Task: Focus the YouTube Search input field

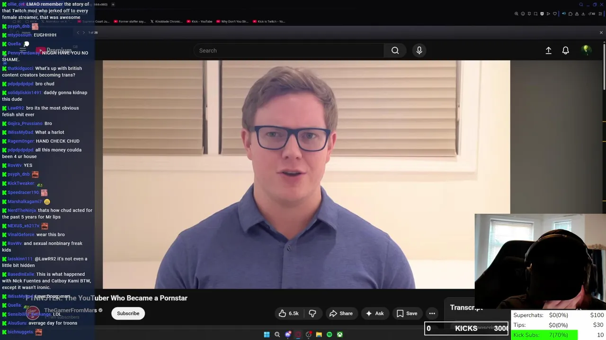Action: point(289,51)
